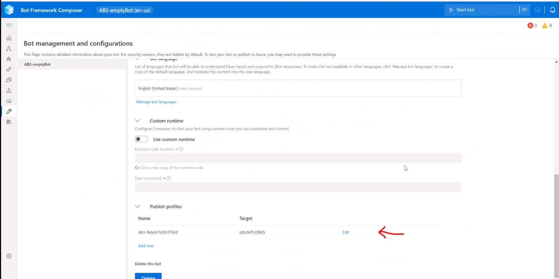Open the sidebar hamburger menu

pyautogui.click(x=9, y=25)
